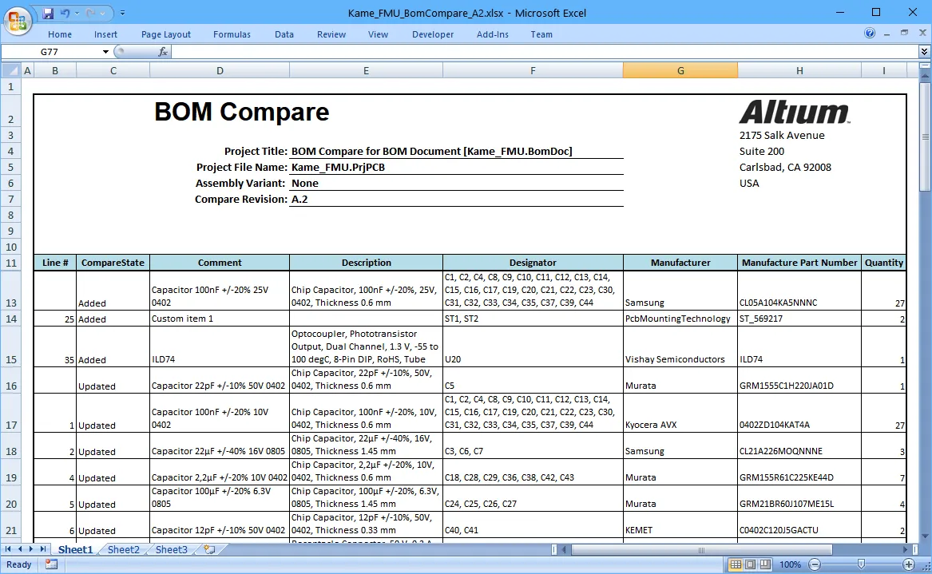Click the vertical scrollbar down arrow

[925, 536]
